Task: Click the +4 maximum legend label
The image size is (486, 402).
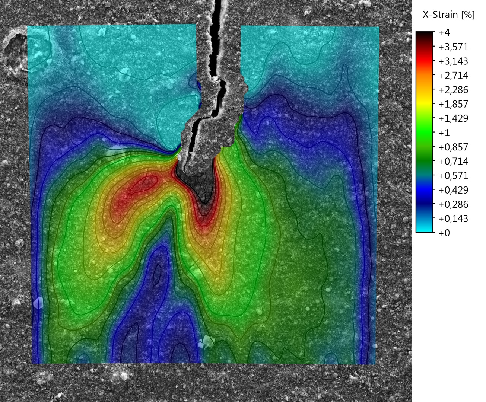Action: coord(444,33)
